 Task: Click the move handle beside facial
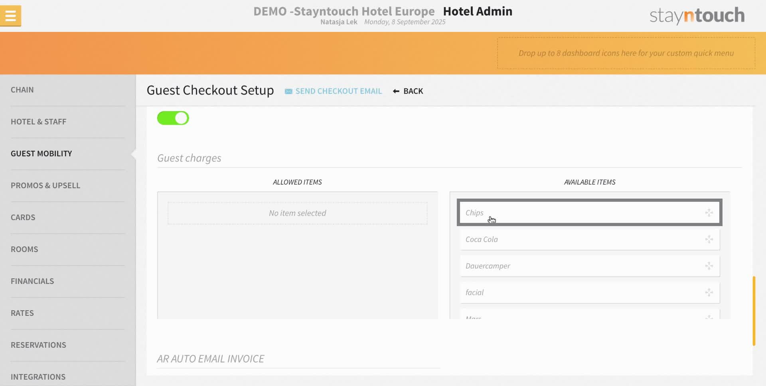(709, 292)
